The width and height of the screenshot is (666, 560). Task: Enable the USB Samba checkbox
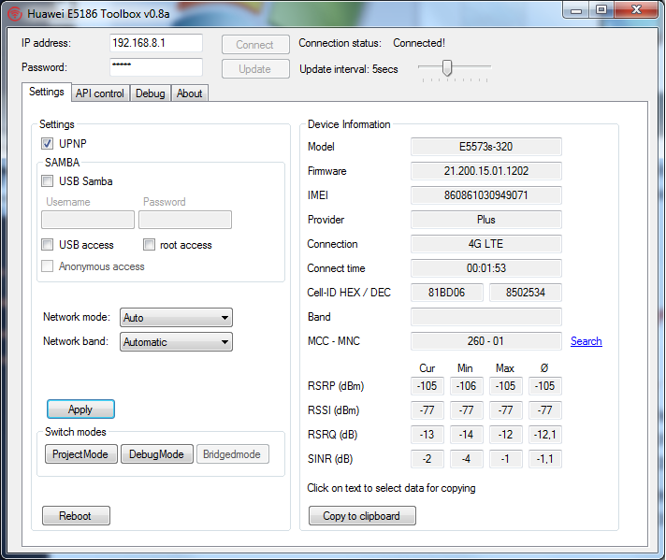(47, 181)
